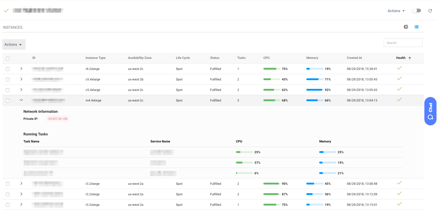Click the blurred Private IP address value
The height and width of the screenshot is (210, 437).
tap(58, 119)
